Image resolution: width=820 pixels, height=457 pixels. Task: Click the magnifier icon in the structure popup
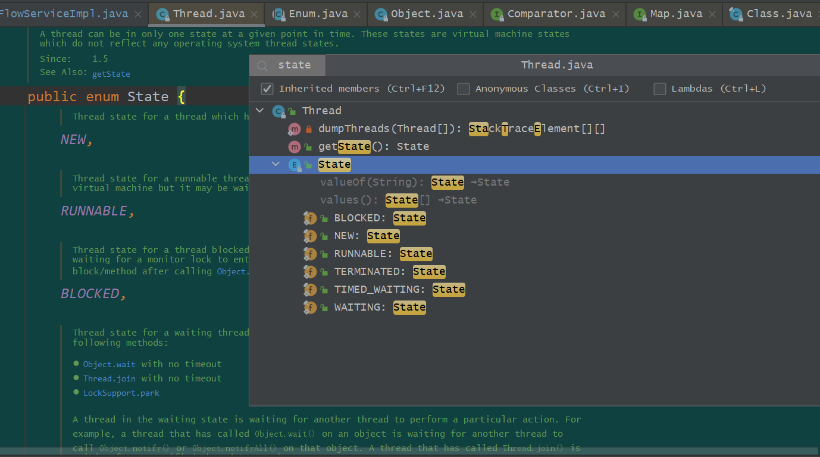[x=262, y=65]
